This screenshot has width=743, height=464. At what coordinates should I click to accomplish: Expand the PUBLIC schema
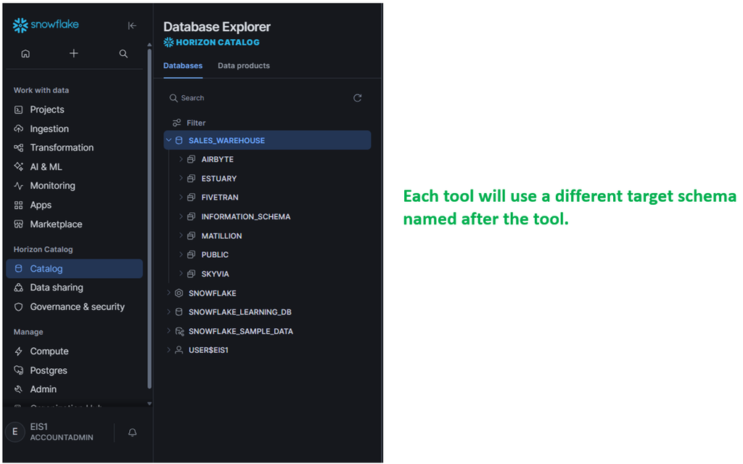point(181,254)
